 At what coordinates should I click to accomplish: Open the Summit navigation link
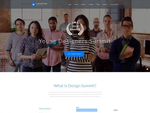[76, 4]
